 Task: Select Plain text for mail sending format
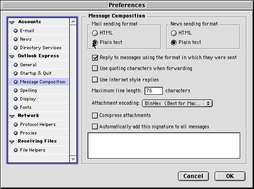95,42
